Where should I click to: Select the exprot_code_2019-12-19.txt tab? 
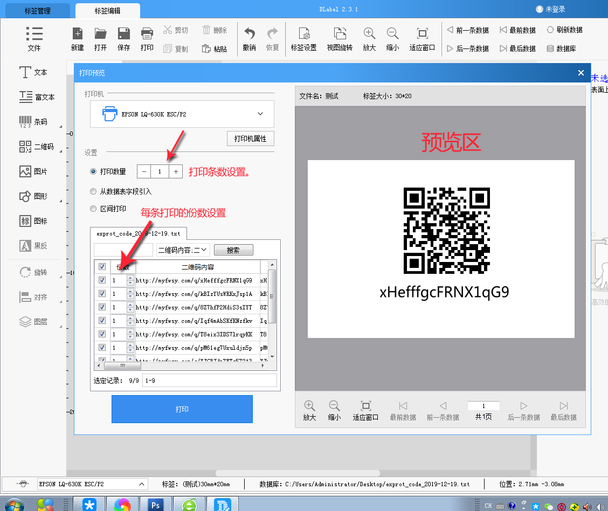pos(139,233)
